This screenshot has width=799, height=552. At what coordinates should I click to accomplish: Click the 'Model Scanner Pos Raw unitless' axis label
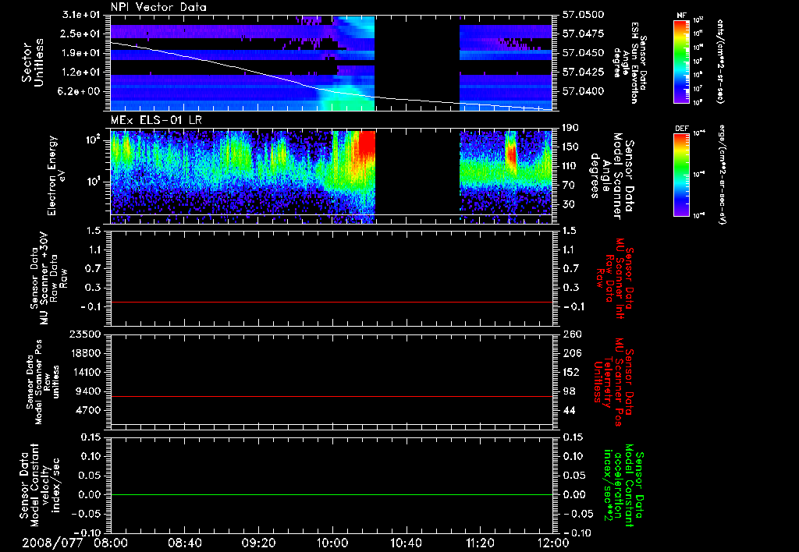point(43,383)
